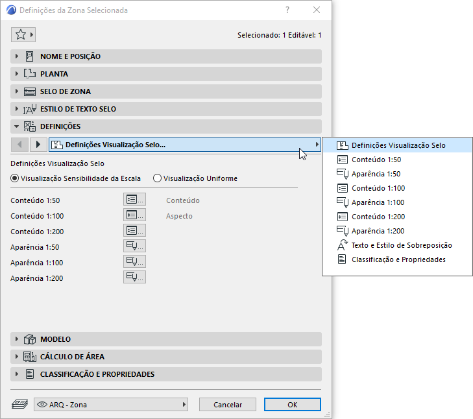
Task: Open Conteúdo 1:50 settings icon button
Action: click(x=134, y=199)
